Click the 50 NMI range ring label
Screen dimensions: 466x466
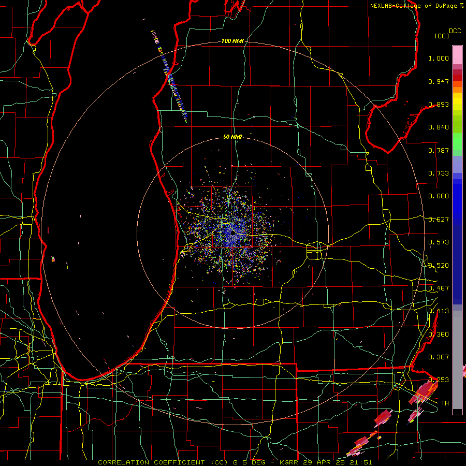coord(232,137)
